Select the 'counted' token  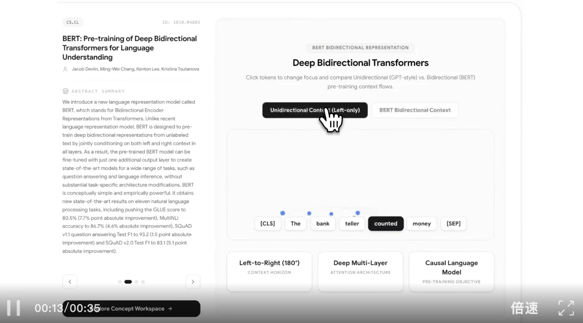[x=386, y=223]
